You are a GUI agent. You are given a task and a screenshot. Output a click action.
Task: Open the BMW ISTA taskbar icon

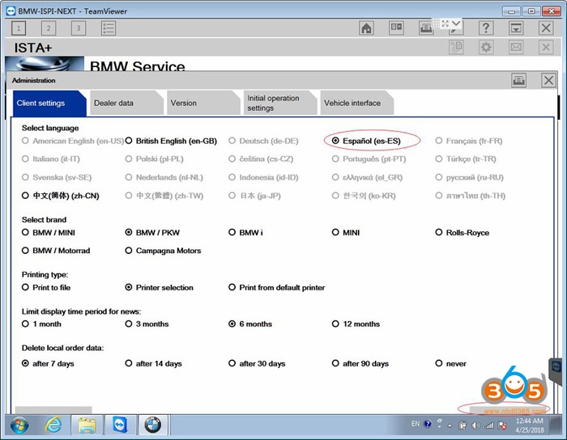pyautogui.click(x=153, y=425)
